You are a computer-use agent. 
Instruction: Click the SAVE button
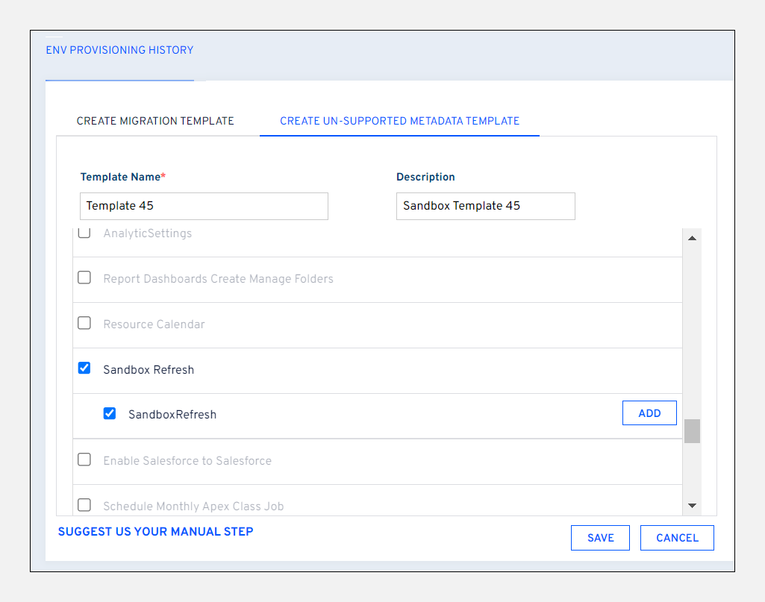(600, 538)
